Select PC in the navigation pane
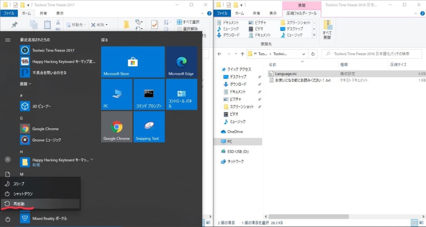The image size is (426, 227). pos(238,142)
